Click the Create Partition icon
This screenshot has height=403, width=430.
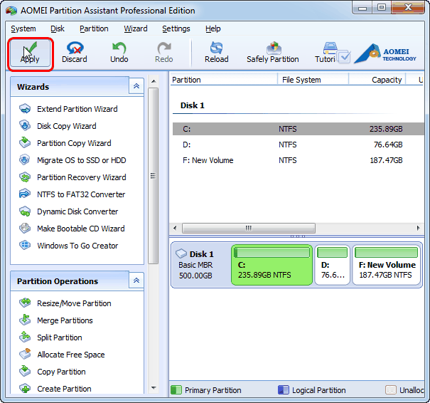point(25,389)
